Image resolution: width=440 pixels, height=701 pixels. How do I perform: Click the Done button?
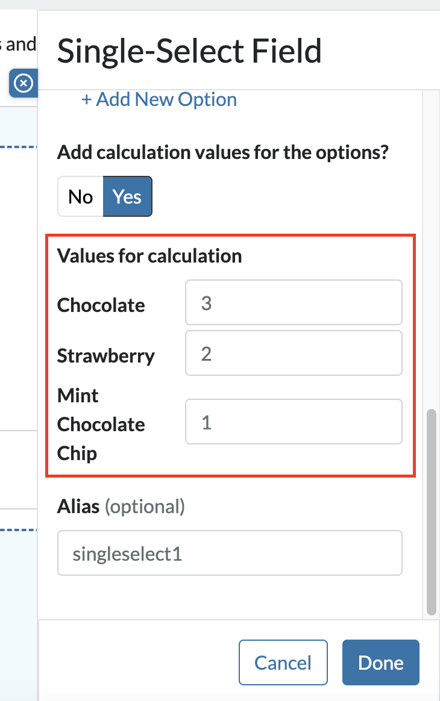tap(380, 662)
